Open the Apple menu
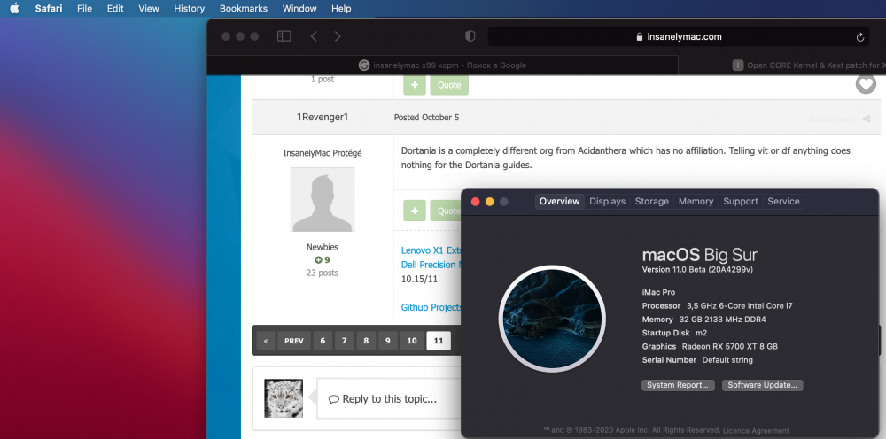 [x=14, y=9]
